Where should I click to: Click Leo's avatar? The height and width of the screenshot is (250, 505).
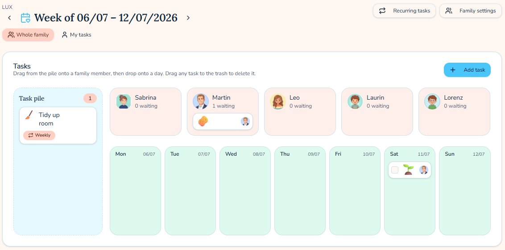(x=278, y=101)
